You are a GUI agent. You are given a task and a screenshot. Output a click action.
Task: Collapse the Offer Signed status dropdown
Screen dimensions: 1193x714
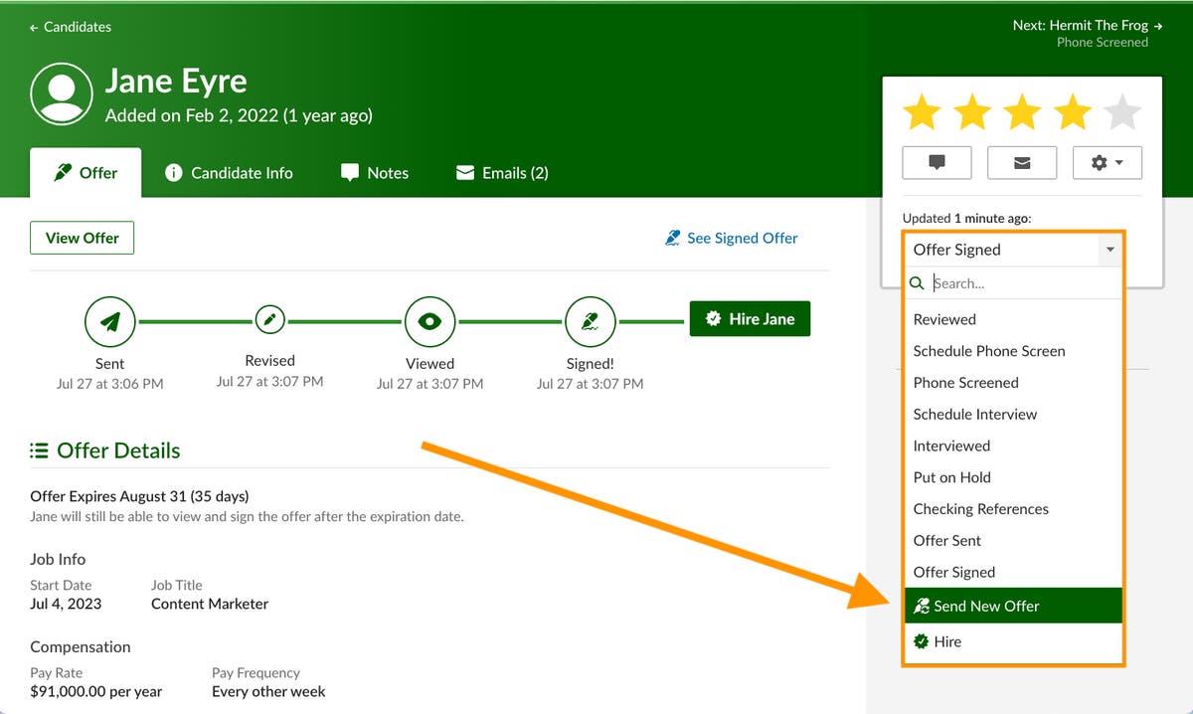1110,250
